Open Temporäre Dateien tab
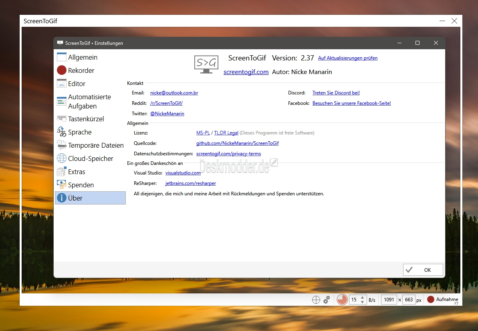The height and width of the screenshot is (331, 478). pos(90,145)
